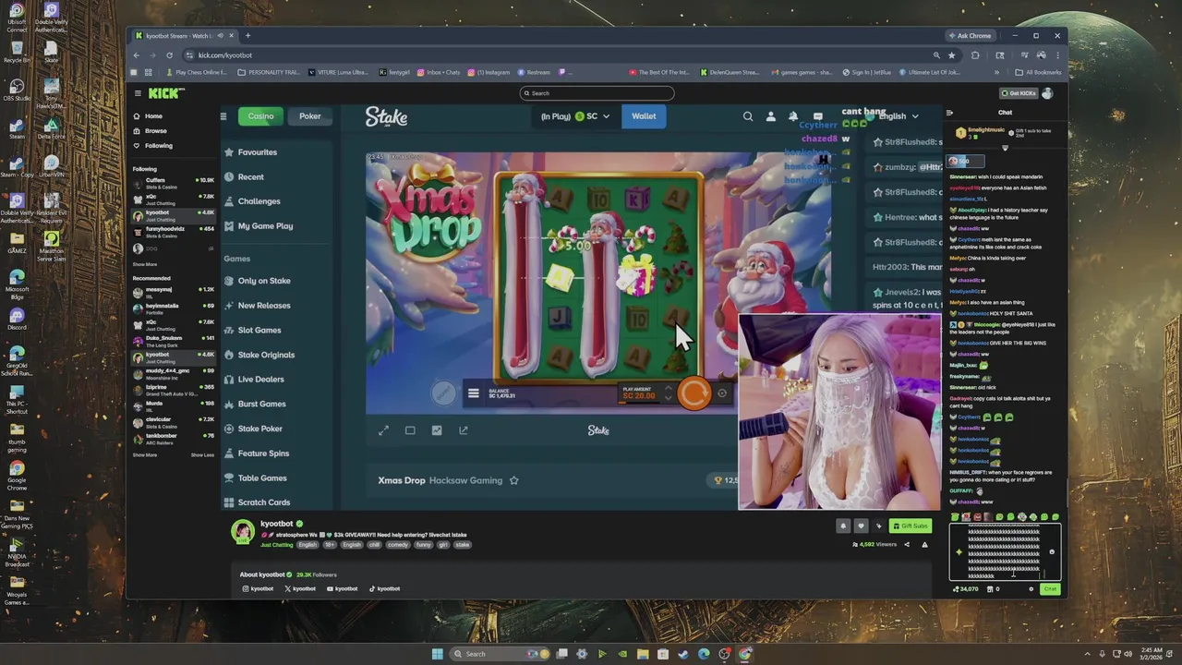The width and height of the screenshot is (1182, 665).
Task: Toggle Stake sidebar hamburger icon
Action: [223, 116]
